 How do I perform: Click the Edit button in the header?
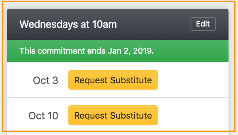(203, 24)
